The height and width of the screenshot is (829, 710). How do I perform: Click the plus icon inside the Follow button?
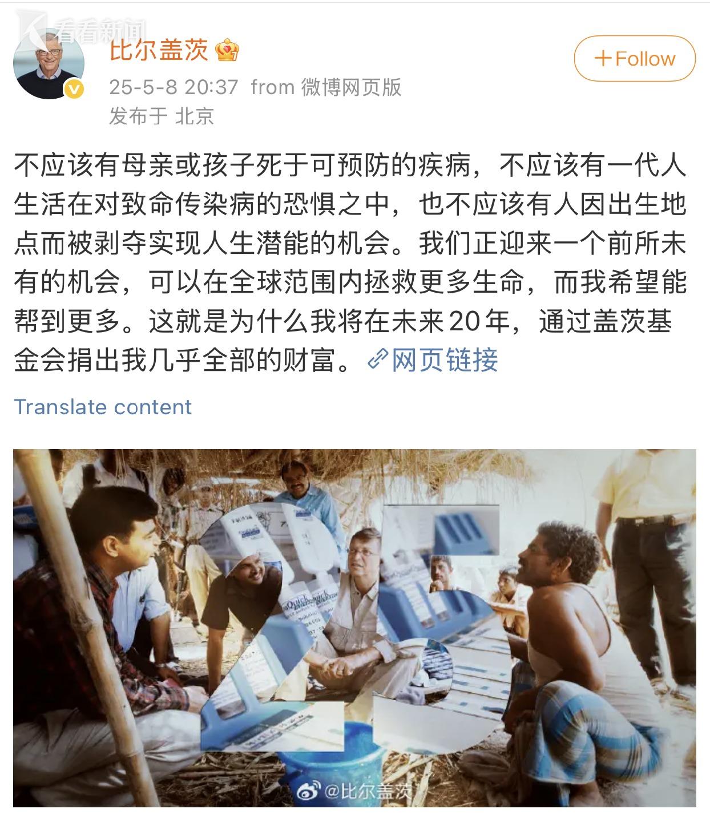coord(603,59)
